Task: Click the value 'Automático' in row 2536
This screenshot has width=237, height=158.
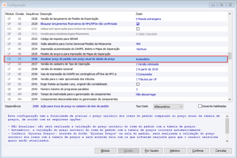Action: [x=143, y=59]
